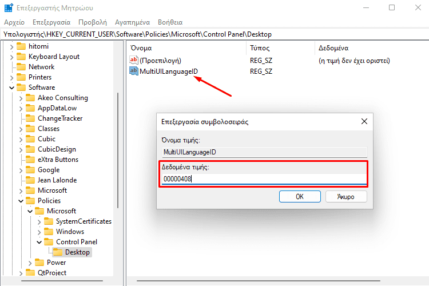Select the Software folder icon

pos(21,88)
